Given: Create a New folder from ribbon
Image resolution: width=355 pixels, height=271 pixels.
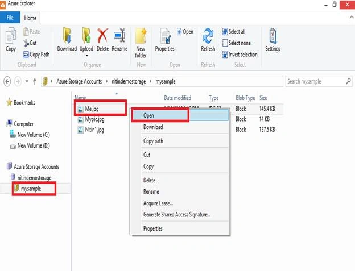Looking at the screenshot, I should point(141,43).
